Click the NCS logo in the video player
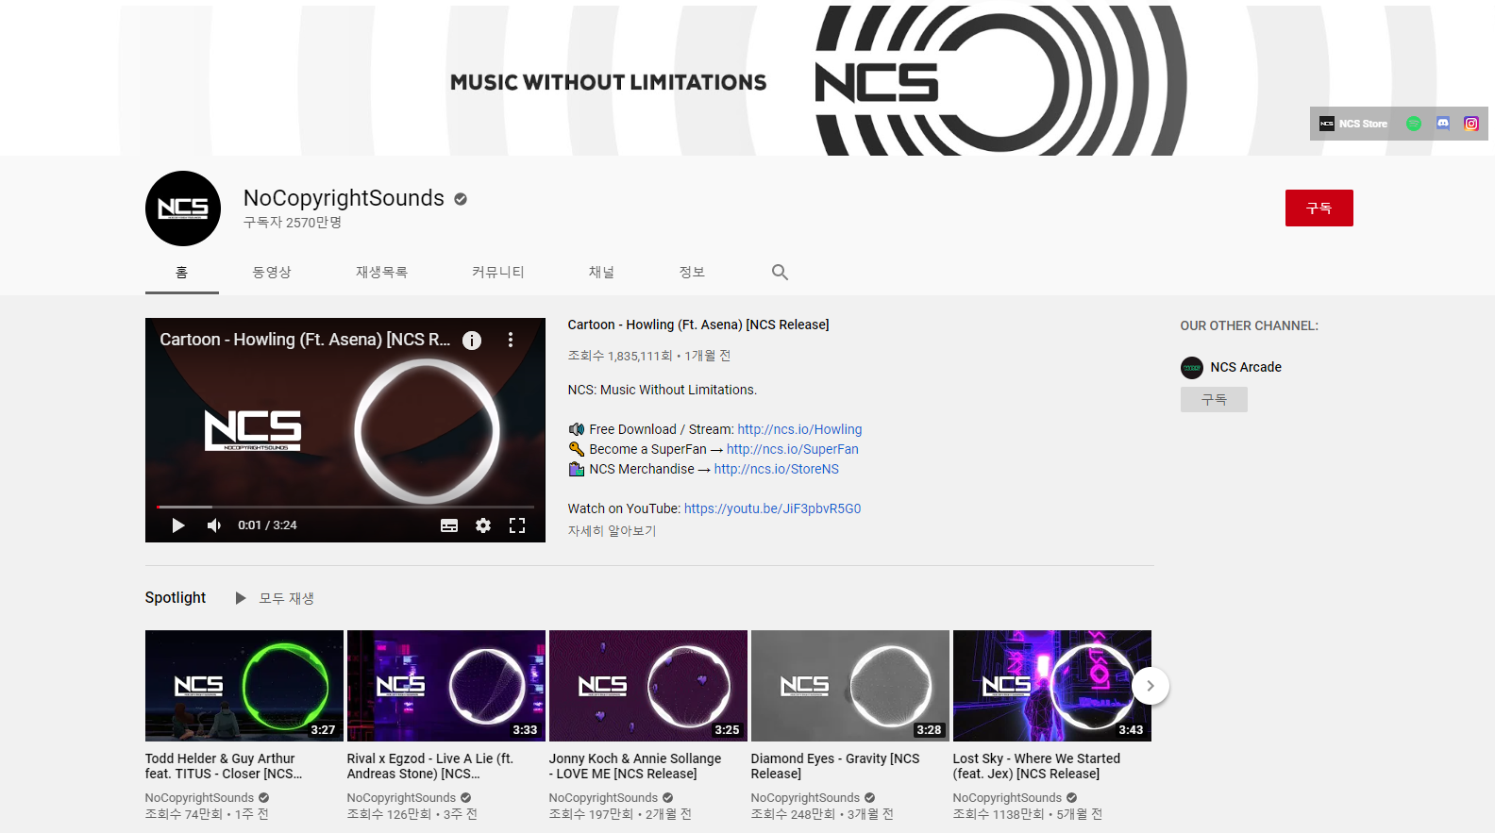1495x833 pixels. (253, 430)
